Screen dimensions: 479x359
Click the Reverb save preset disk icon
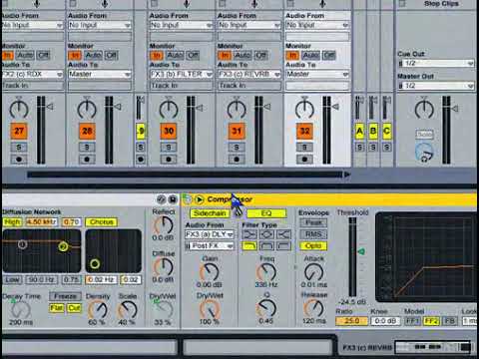(173, 199)
